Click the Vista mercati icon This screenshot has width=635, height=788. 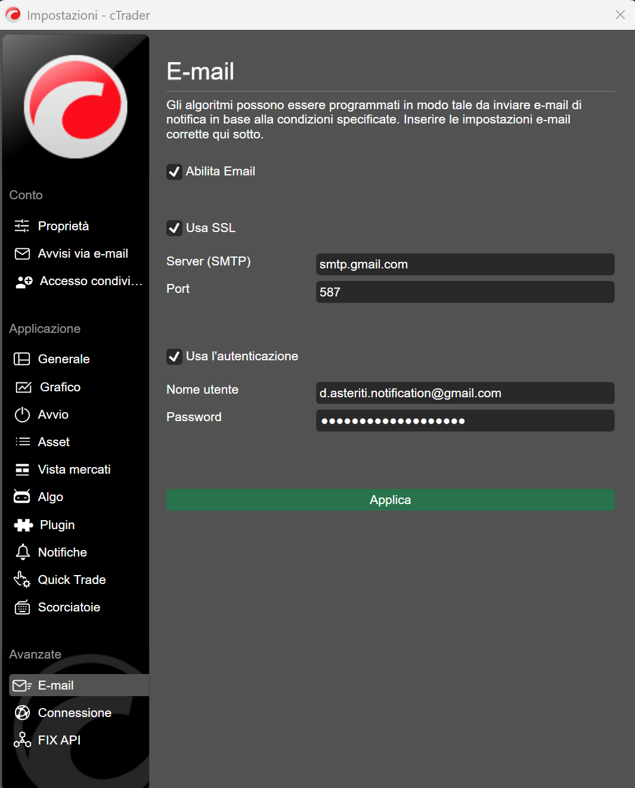(22, 469)
